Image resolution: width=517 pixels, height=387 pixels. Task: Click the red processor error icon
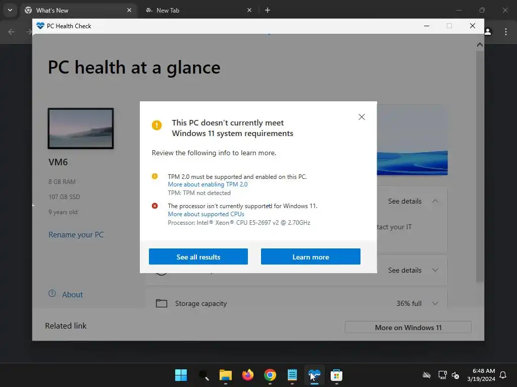(x=154, y=206)
